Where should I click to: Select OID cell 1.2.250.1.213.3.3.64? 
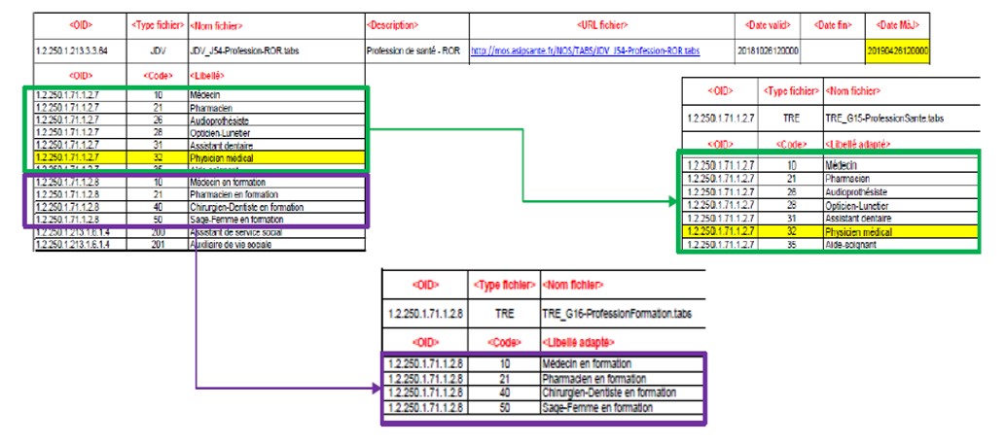[x=81, y=51]
